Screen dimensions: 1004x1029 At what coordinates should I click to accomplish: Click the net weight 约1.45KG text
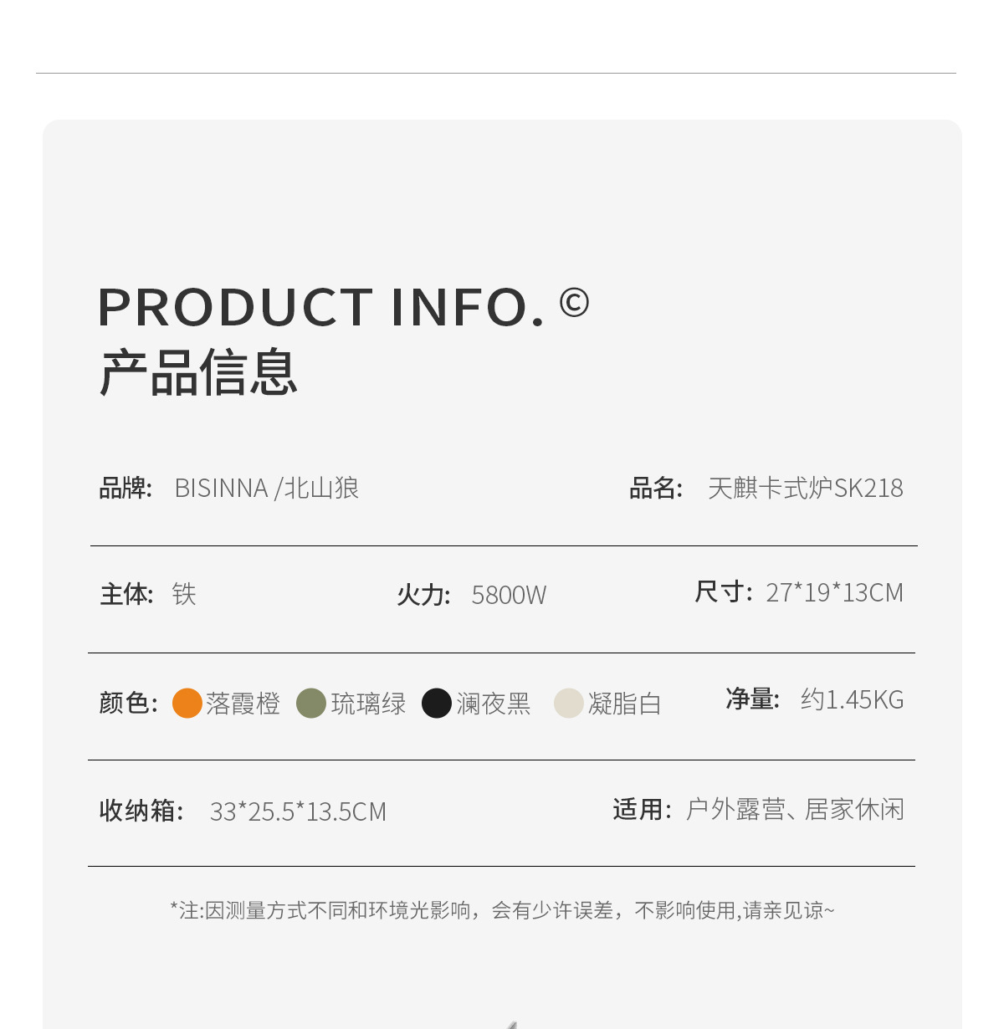[x=852, y=699]
